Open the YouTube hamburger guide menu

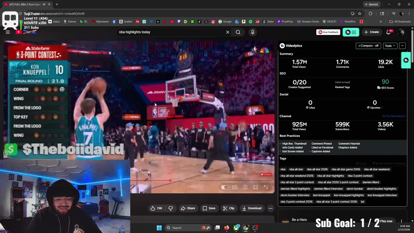[x=8, y=32]
